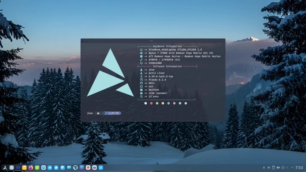The width and height of the screenshot is (306, 172).
Task: Open the clipboard tray icon
Action: point(283,168)
